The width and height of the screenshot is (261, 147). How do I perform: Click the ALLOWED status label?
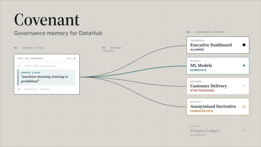tap(197, 50)
